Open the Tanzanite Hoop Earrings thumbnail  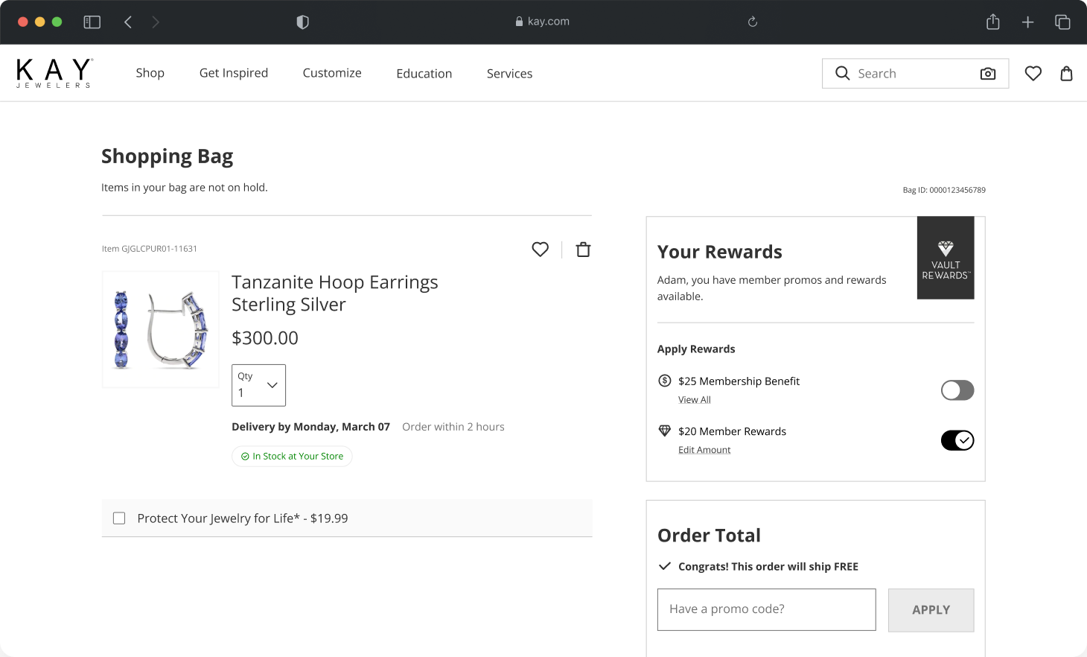tap(161, 329)
